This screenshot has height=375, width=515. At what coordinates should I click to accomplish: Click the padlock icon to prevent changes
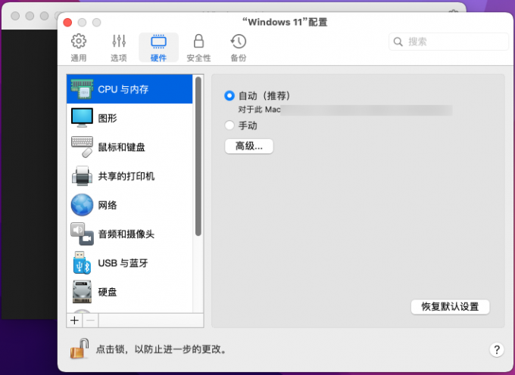(x=80, y=349)
